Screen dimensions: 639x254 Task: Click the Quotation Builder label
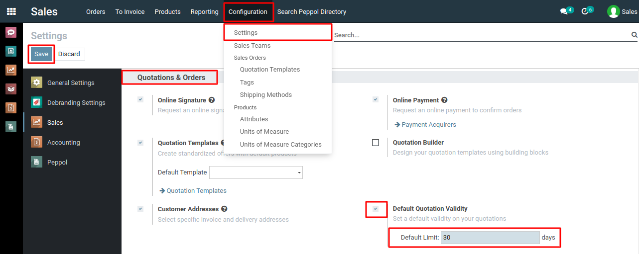[x=418, y=143]
